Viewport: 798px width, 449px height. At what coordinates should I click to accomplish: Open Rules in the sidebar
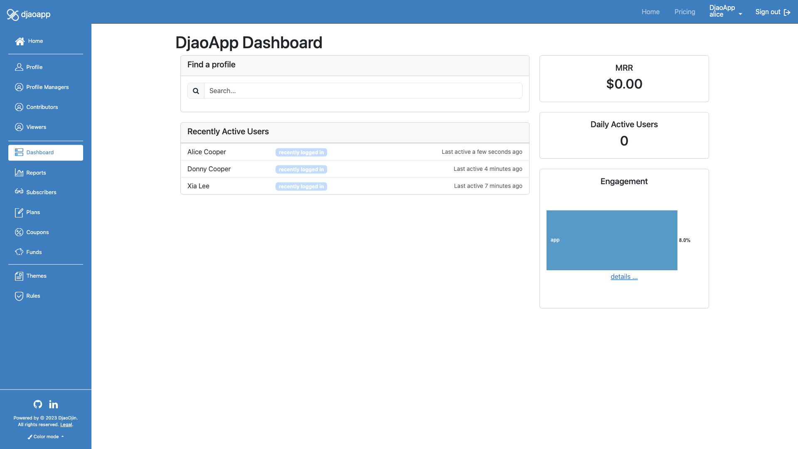(x=46, y=296)
